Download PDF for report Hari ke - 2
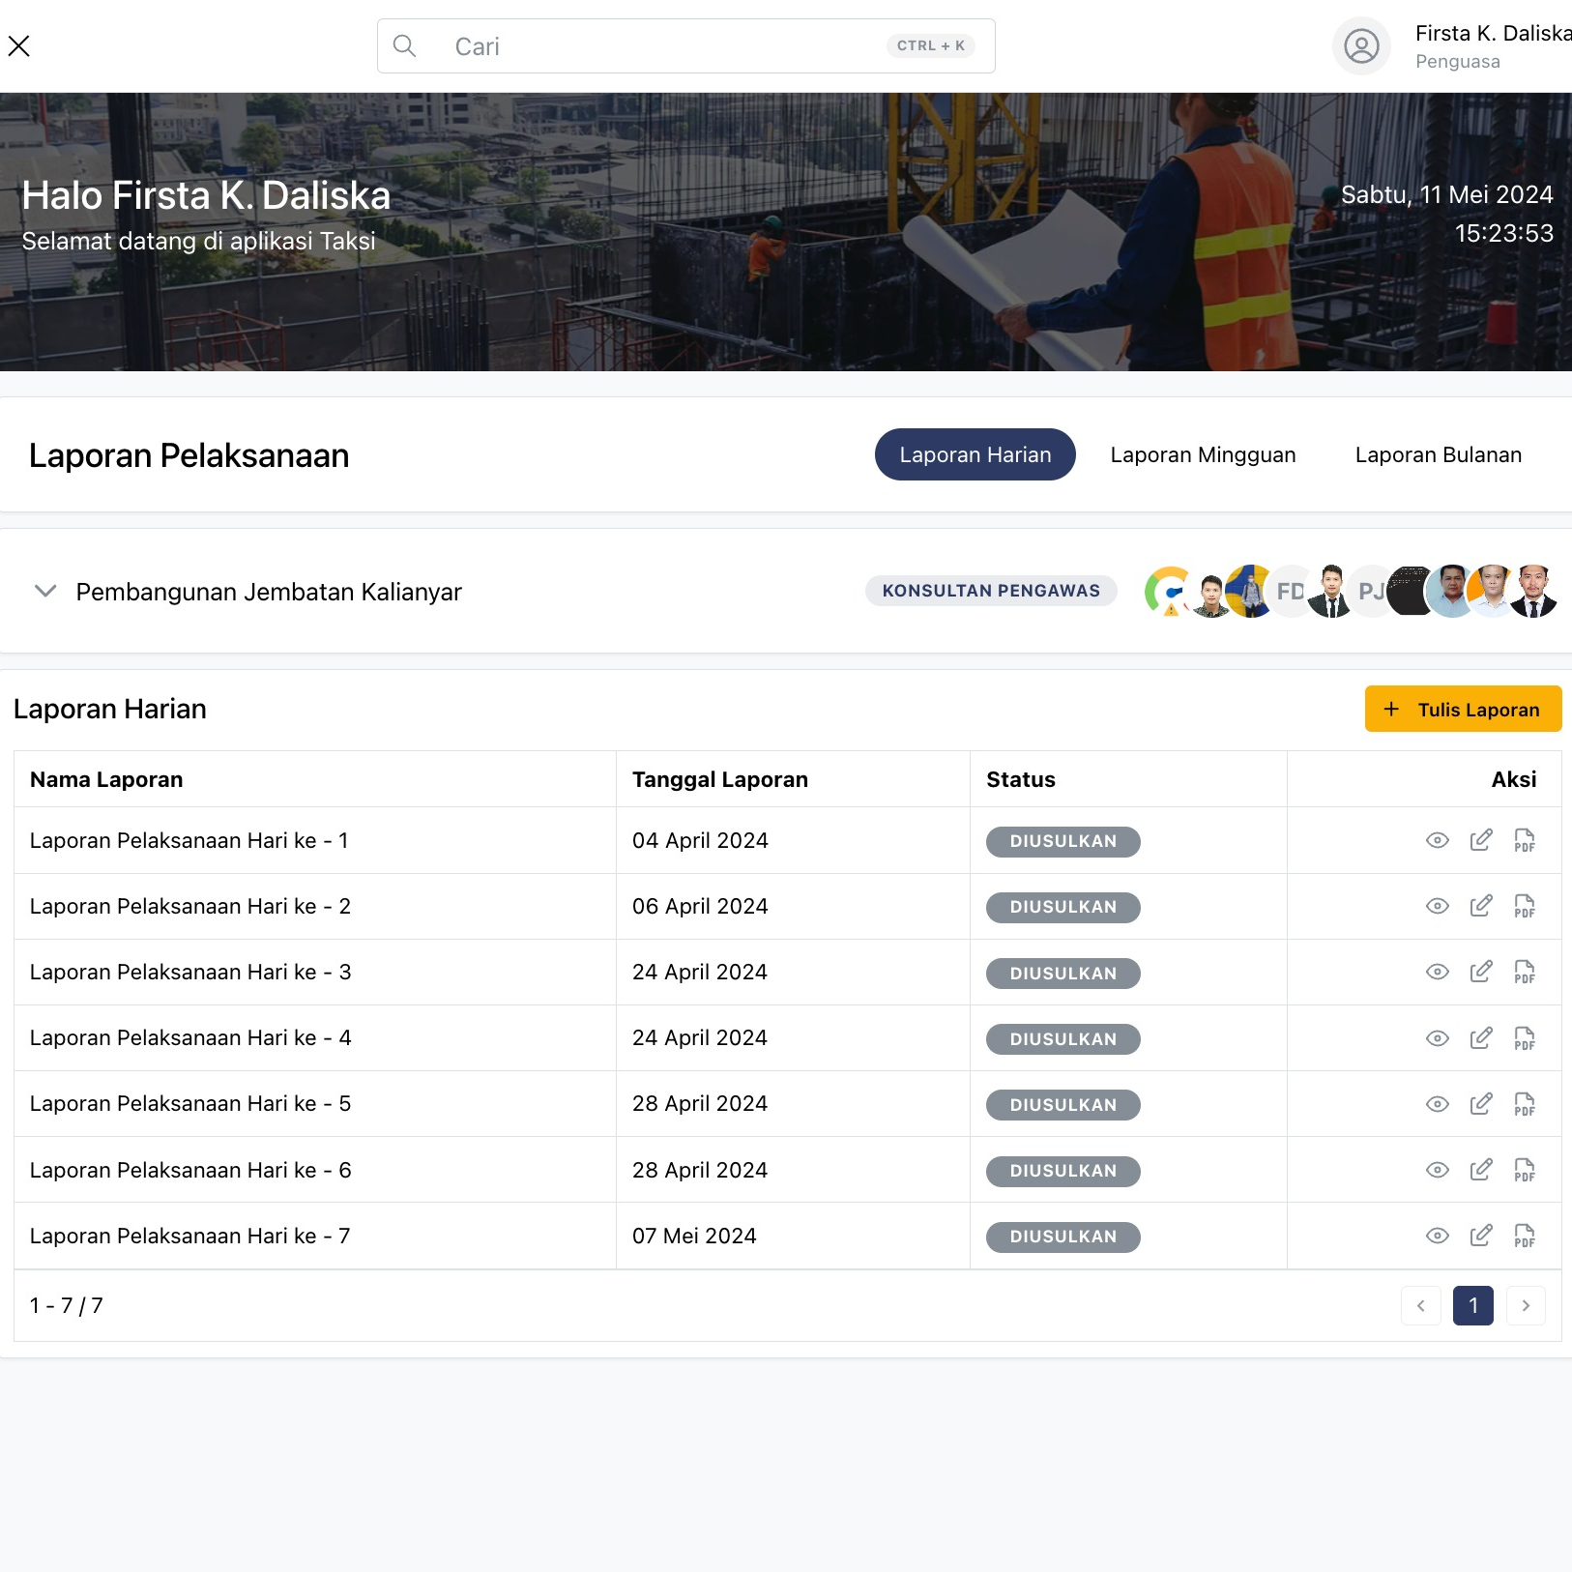The image size is (1572, 1572). [x=1524, y=907]
